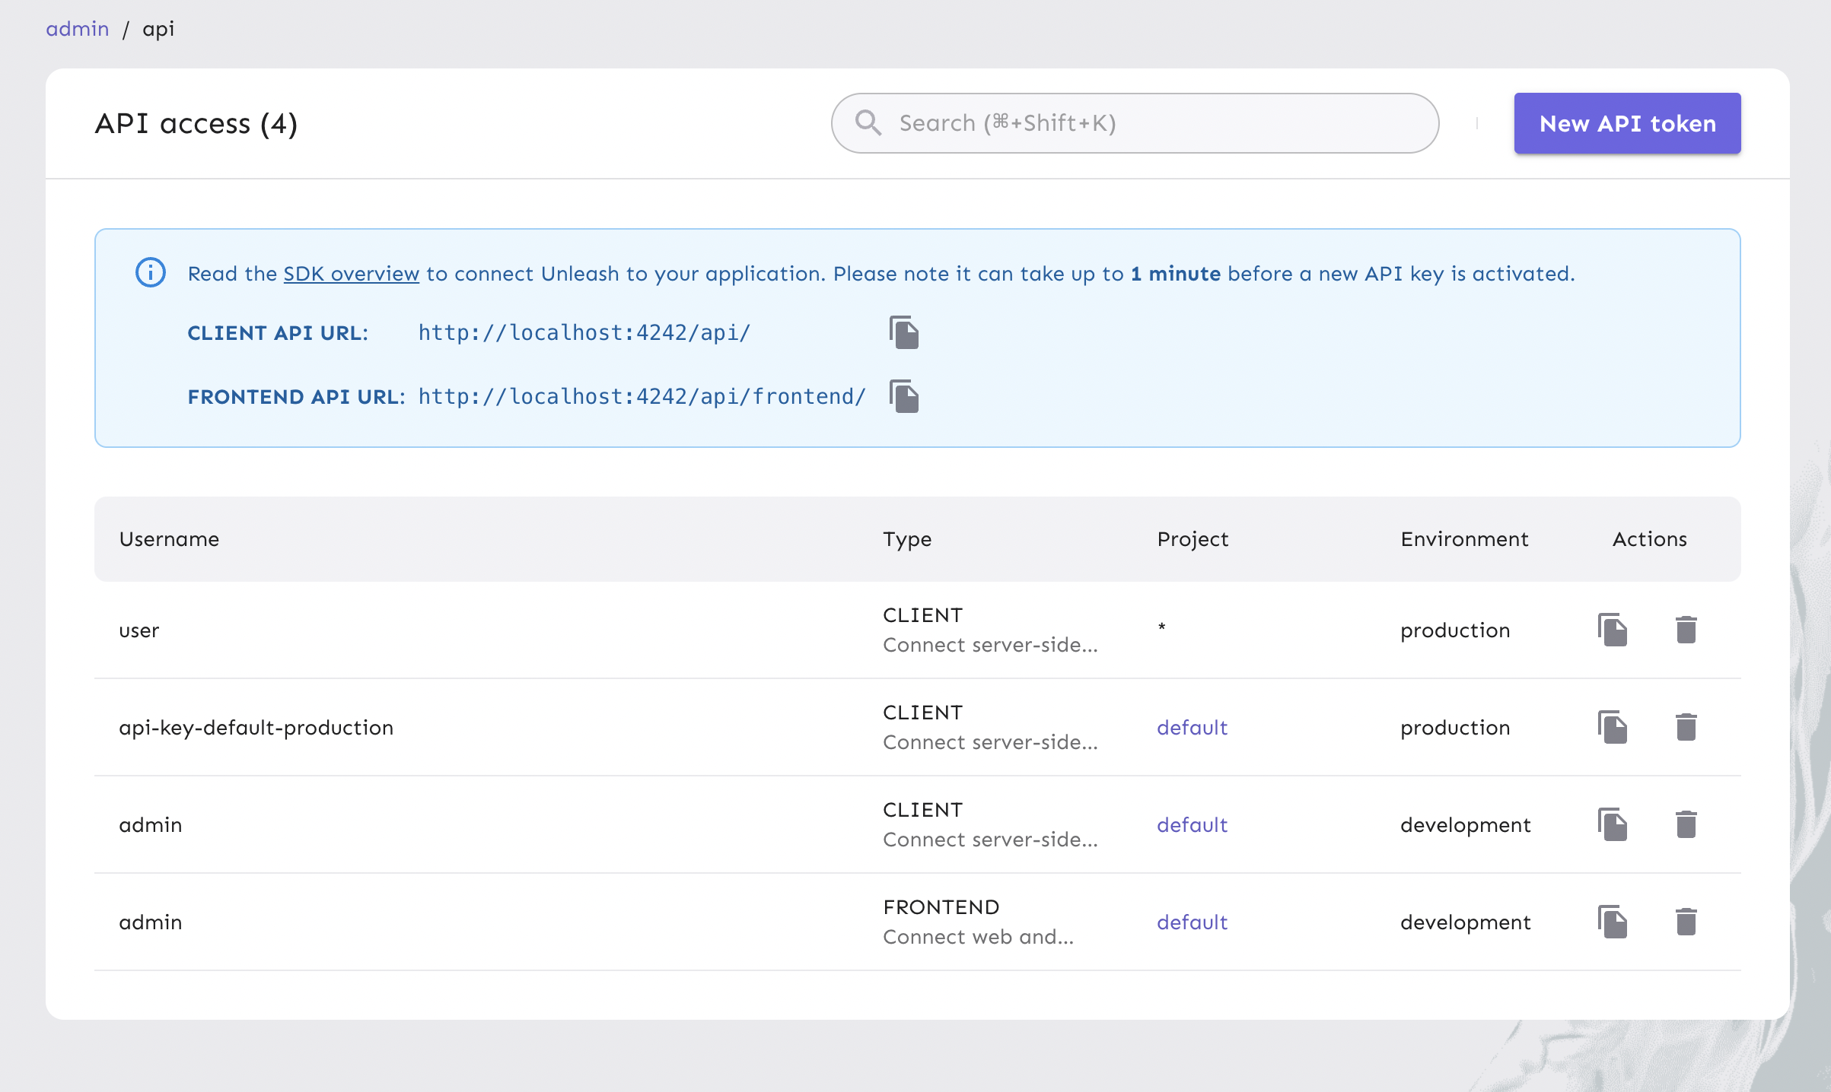Delete the admin FRONTEND token

tap(1686, 922)
